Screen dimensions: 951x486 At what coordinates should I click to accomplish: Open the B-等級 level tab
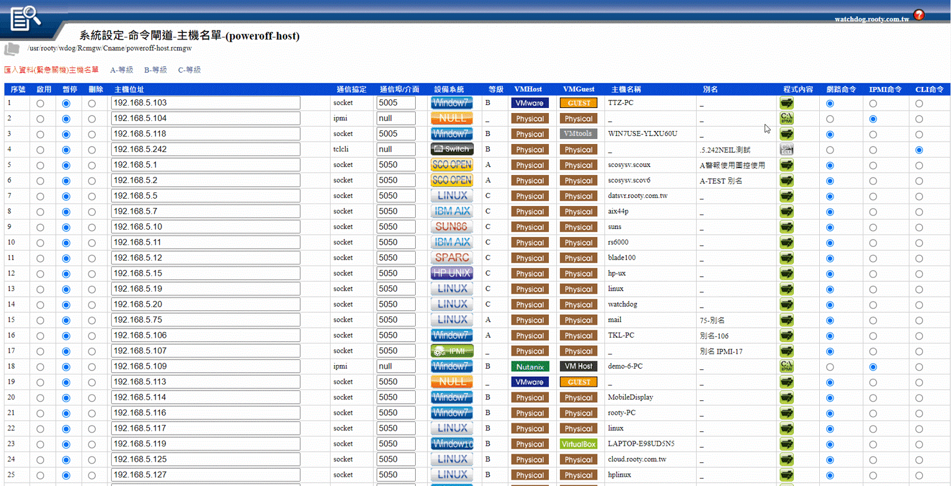point(155,70)
